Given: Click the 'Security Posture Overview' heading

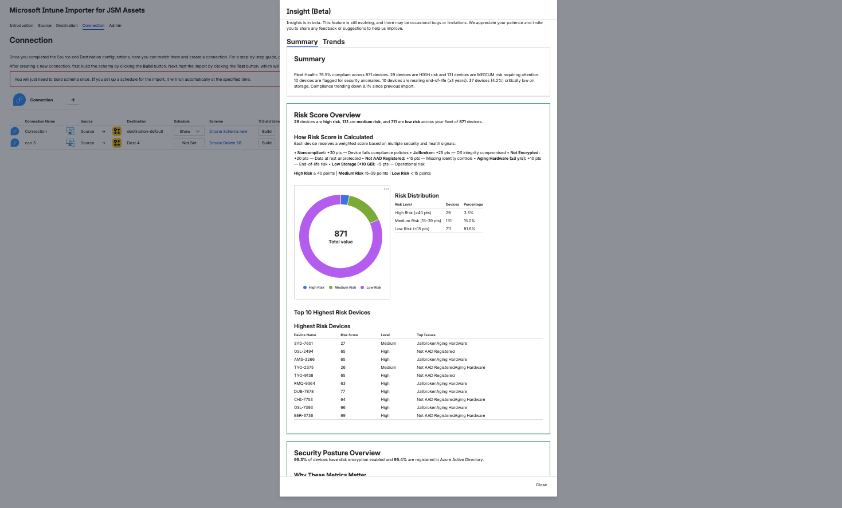Looking at the screenshot, I should pos(337,453).
